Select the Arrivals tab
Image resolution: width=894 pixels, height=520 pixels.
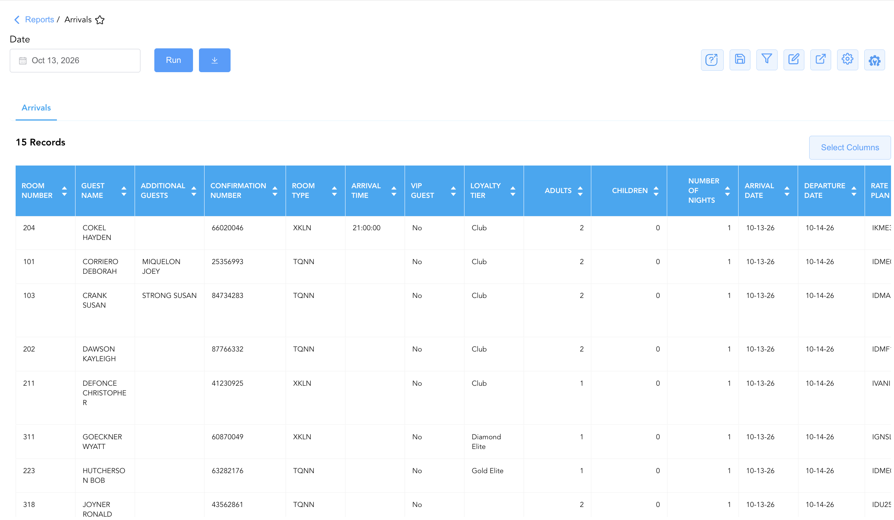point(36,108)
